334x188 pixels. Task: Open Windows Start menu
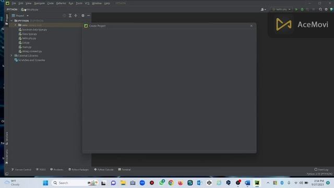coord(45,183)
